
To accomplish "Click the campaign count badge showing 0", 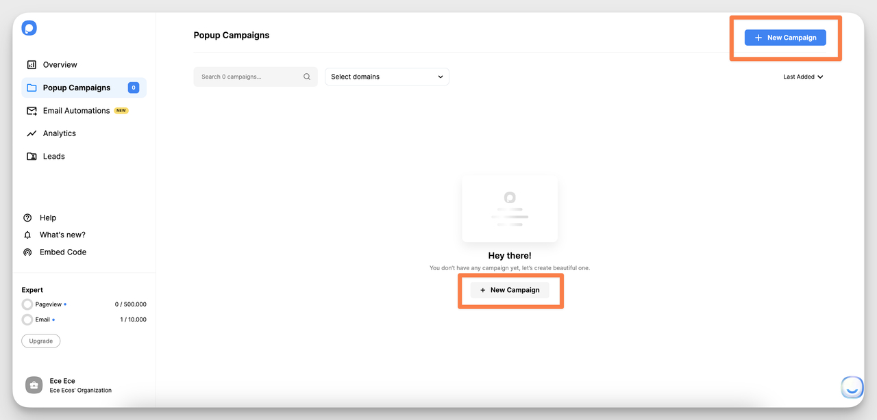I will [134, 88].
